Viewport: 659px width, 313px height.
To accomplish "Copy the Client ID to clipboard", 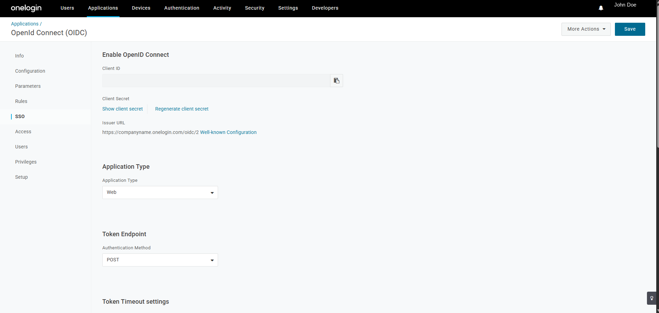I will point(337,81).
